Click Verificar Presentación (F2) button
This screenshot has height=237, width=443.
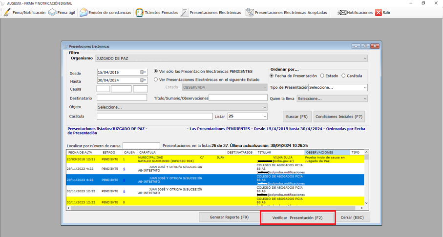(297, 217)
